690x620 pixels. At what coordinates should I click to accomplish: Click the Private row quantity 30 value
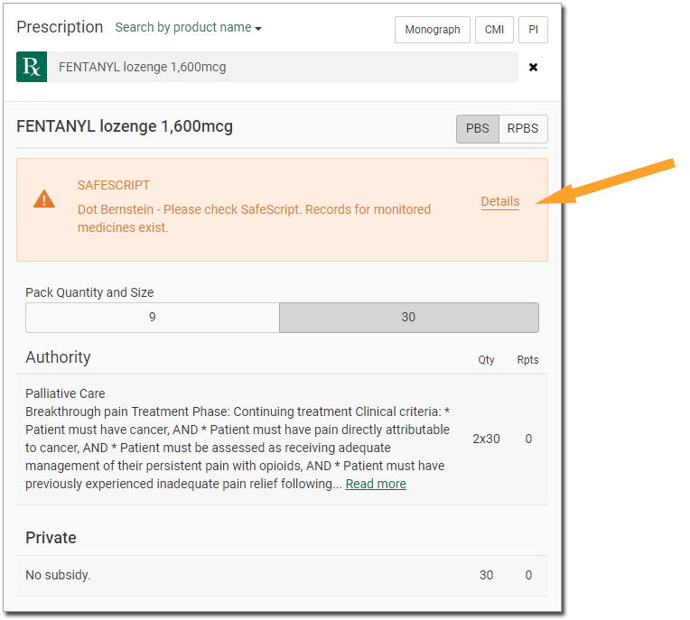click(x=486, y=576)
